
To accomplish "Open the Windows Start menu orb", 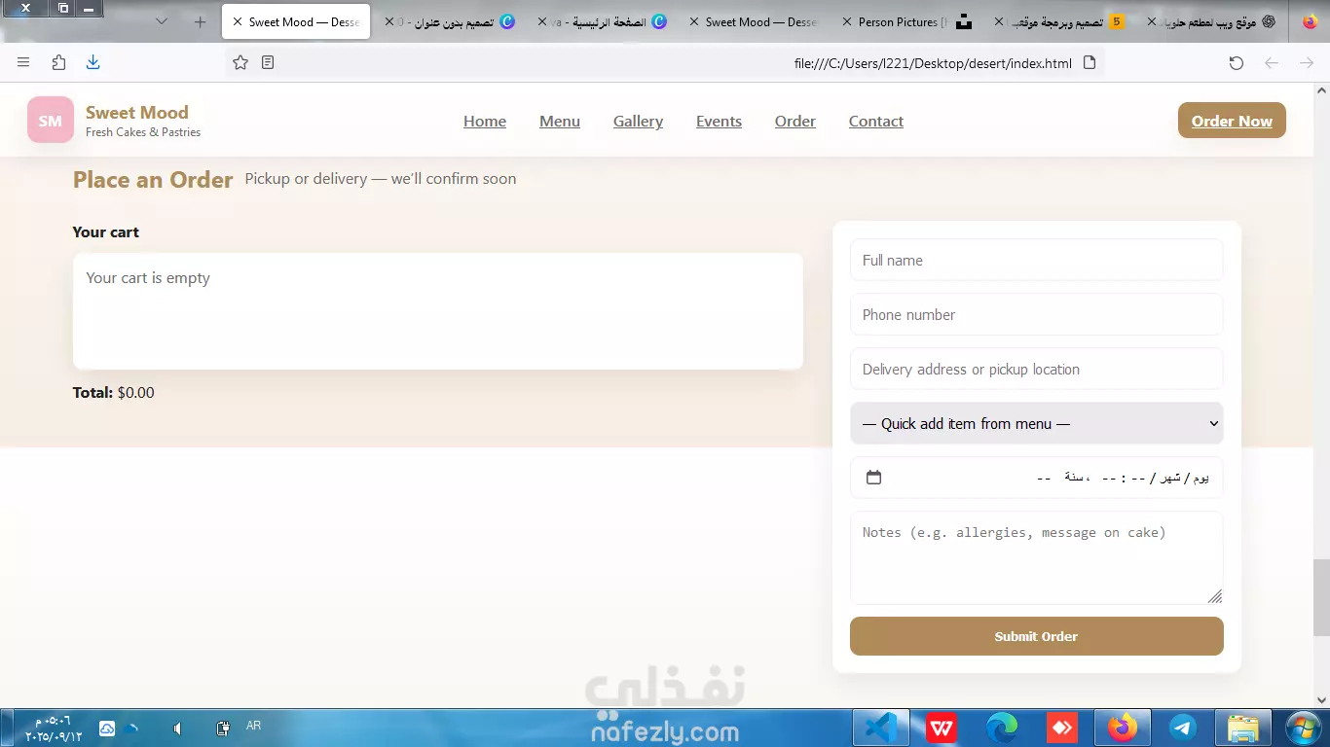I will [1302, 728].
